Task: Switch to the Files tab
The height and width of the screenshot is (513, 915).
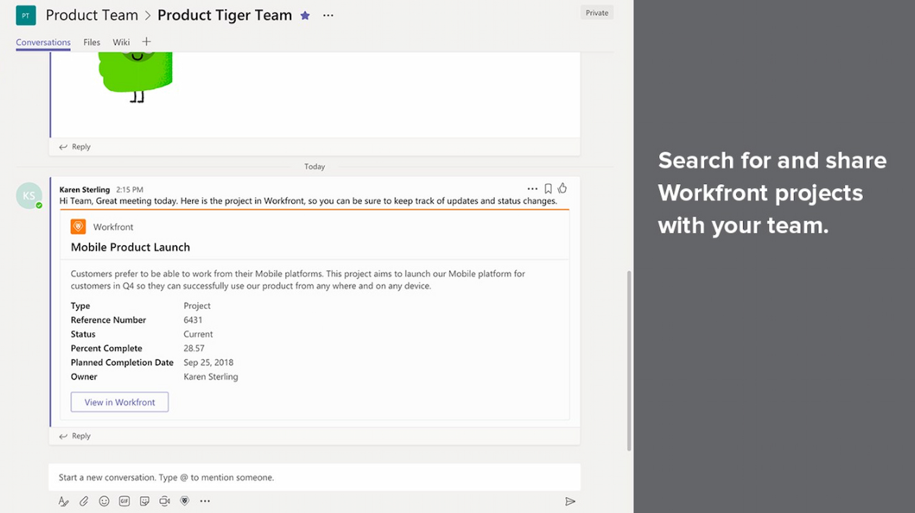Action: [x=91, y=42]
